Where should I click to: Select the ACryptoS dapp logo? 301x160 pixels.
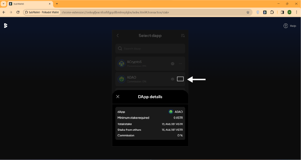122,64
